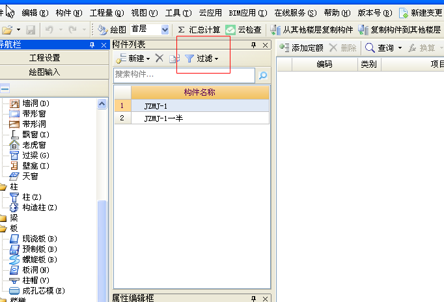The image size is (444, 302).
Task: Select 老虎窗 in the tree
Action: pyautogui.click(x=28, y=145)
